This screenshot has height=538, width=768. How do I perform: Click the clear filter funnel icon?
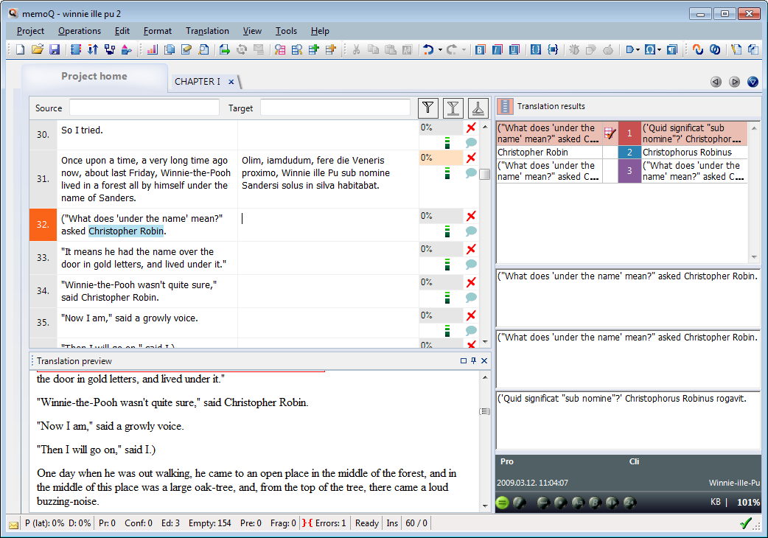pos(453,108)
